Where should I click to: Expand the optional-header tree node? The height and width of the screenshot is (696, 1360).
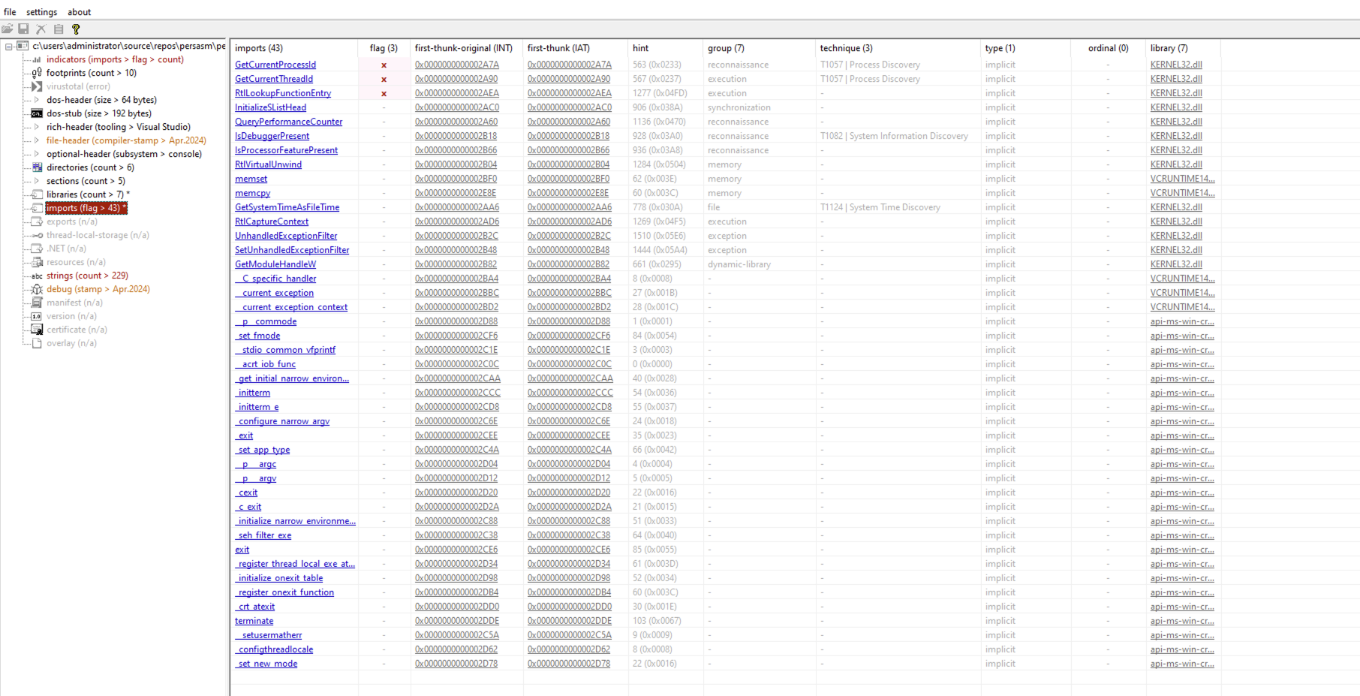(37, 154)
